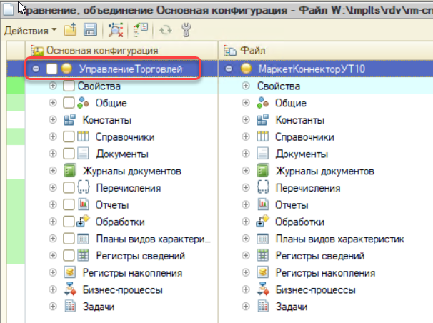Select Задачи in the left tree
433x323 pixels.
coord(99,307)
